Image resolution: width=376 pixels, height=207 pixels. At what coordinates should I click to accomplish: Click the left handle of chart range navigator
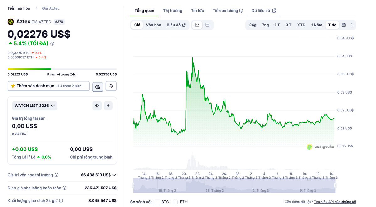(133, 185)
